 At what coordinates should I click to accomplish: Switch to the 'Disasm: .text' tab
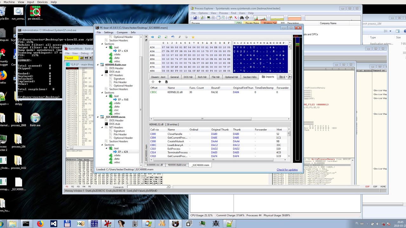pyautogui.click(x=158, y=77)
